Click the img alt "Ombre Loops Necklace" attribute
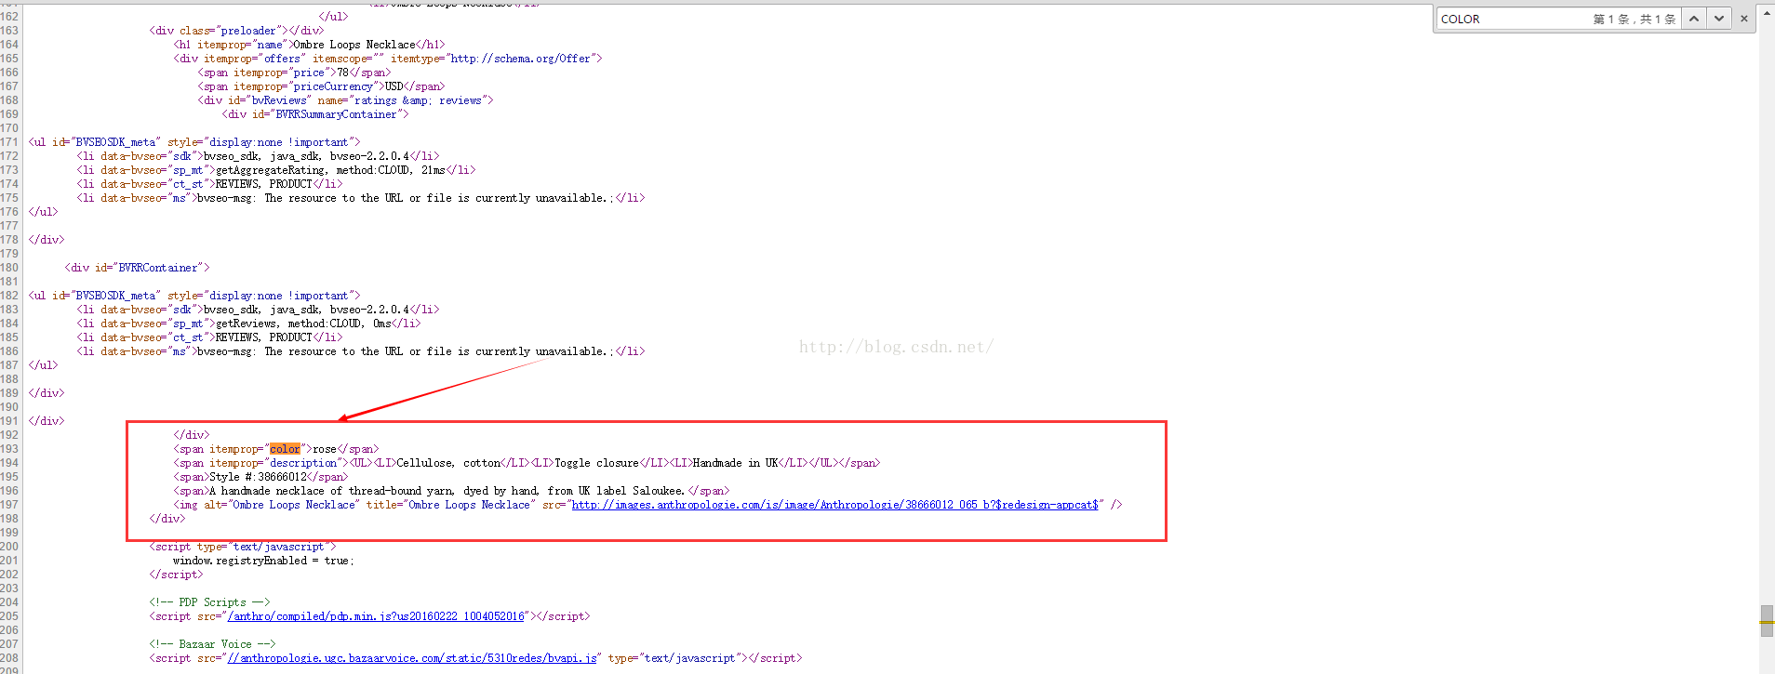The height and width of the screenshot is (674, 1775). 282,505
